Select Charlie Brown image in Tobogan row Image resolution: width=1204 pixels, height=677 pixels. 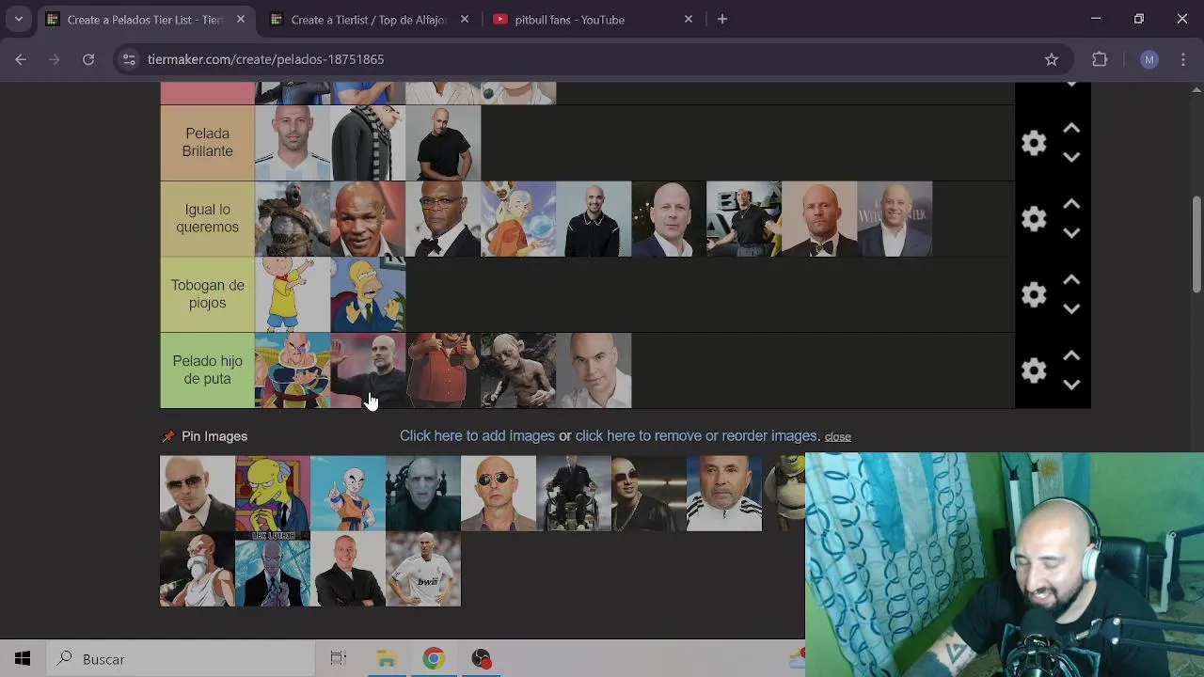[x=293, y=294]
